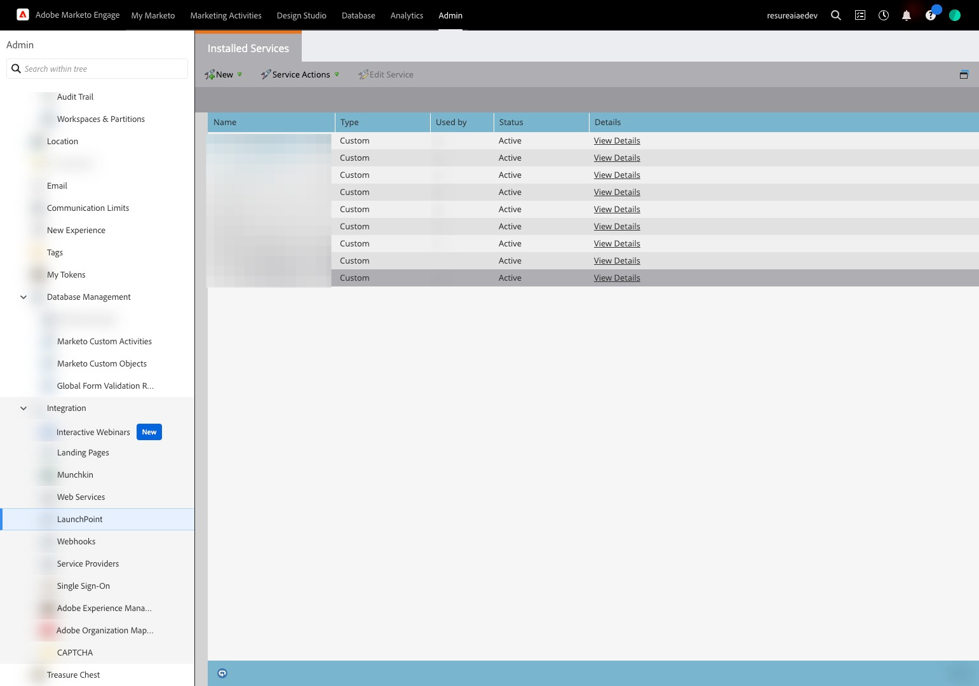Sort by the Name column header
This screenshot has height=686, width=979.
pos(271,122)
